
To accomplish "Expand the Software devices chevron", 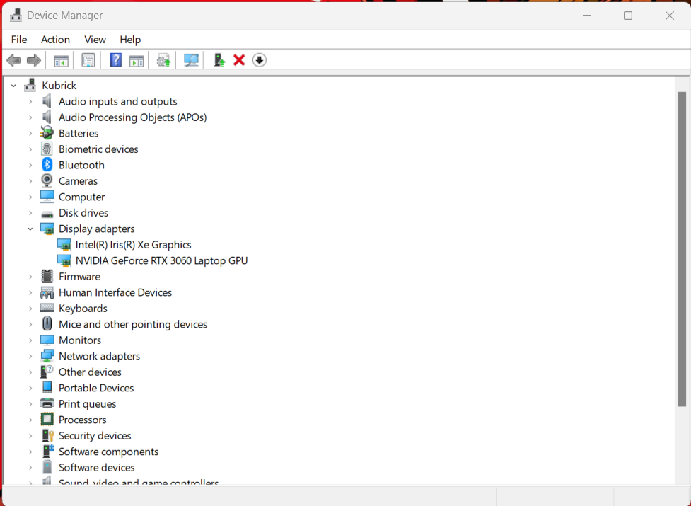I will (x=30, y=467).
